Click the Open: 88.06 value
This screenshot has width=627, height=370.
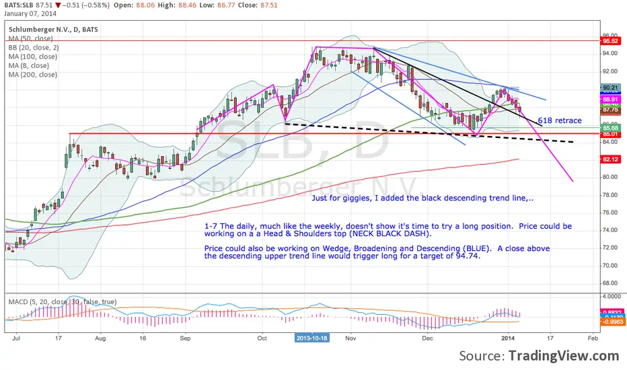click(x=135, y=5)
